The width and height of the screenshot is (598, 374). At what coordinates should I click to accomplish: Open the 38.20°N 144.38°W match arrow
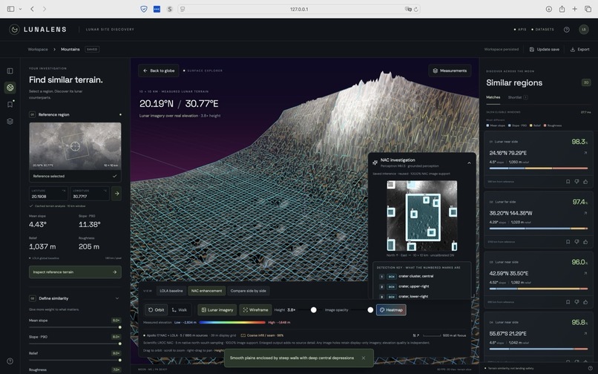pos(585,213)
